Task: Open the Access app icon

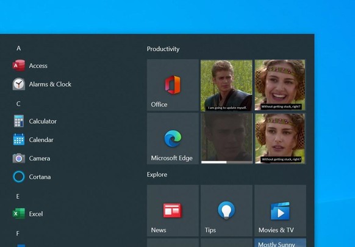Action: click(x=19, y=66)
